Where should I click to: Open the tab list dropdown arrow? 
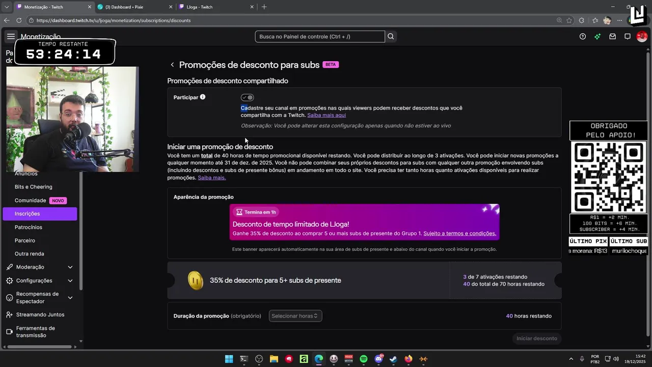7,7
